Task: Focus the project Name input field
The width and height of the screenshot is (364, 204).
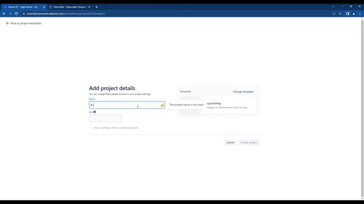Action: click(x=127, y=105)
